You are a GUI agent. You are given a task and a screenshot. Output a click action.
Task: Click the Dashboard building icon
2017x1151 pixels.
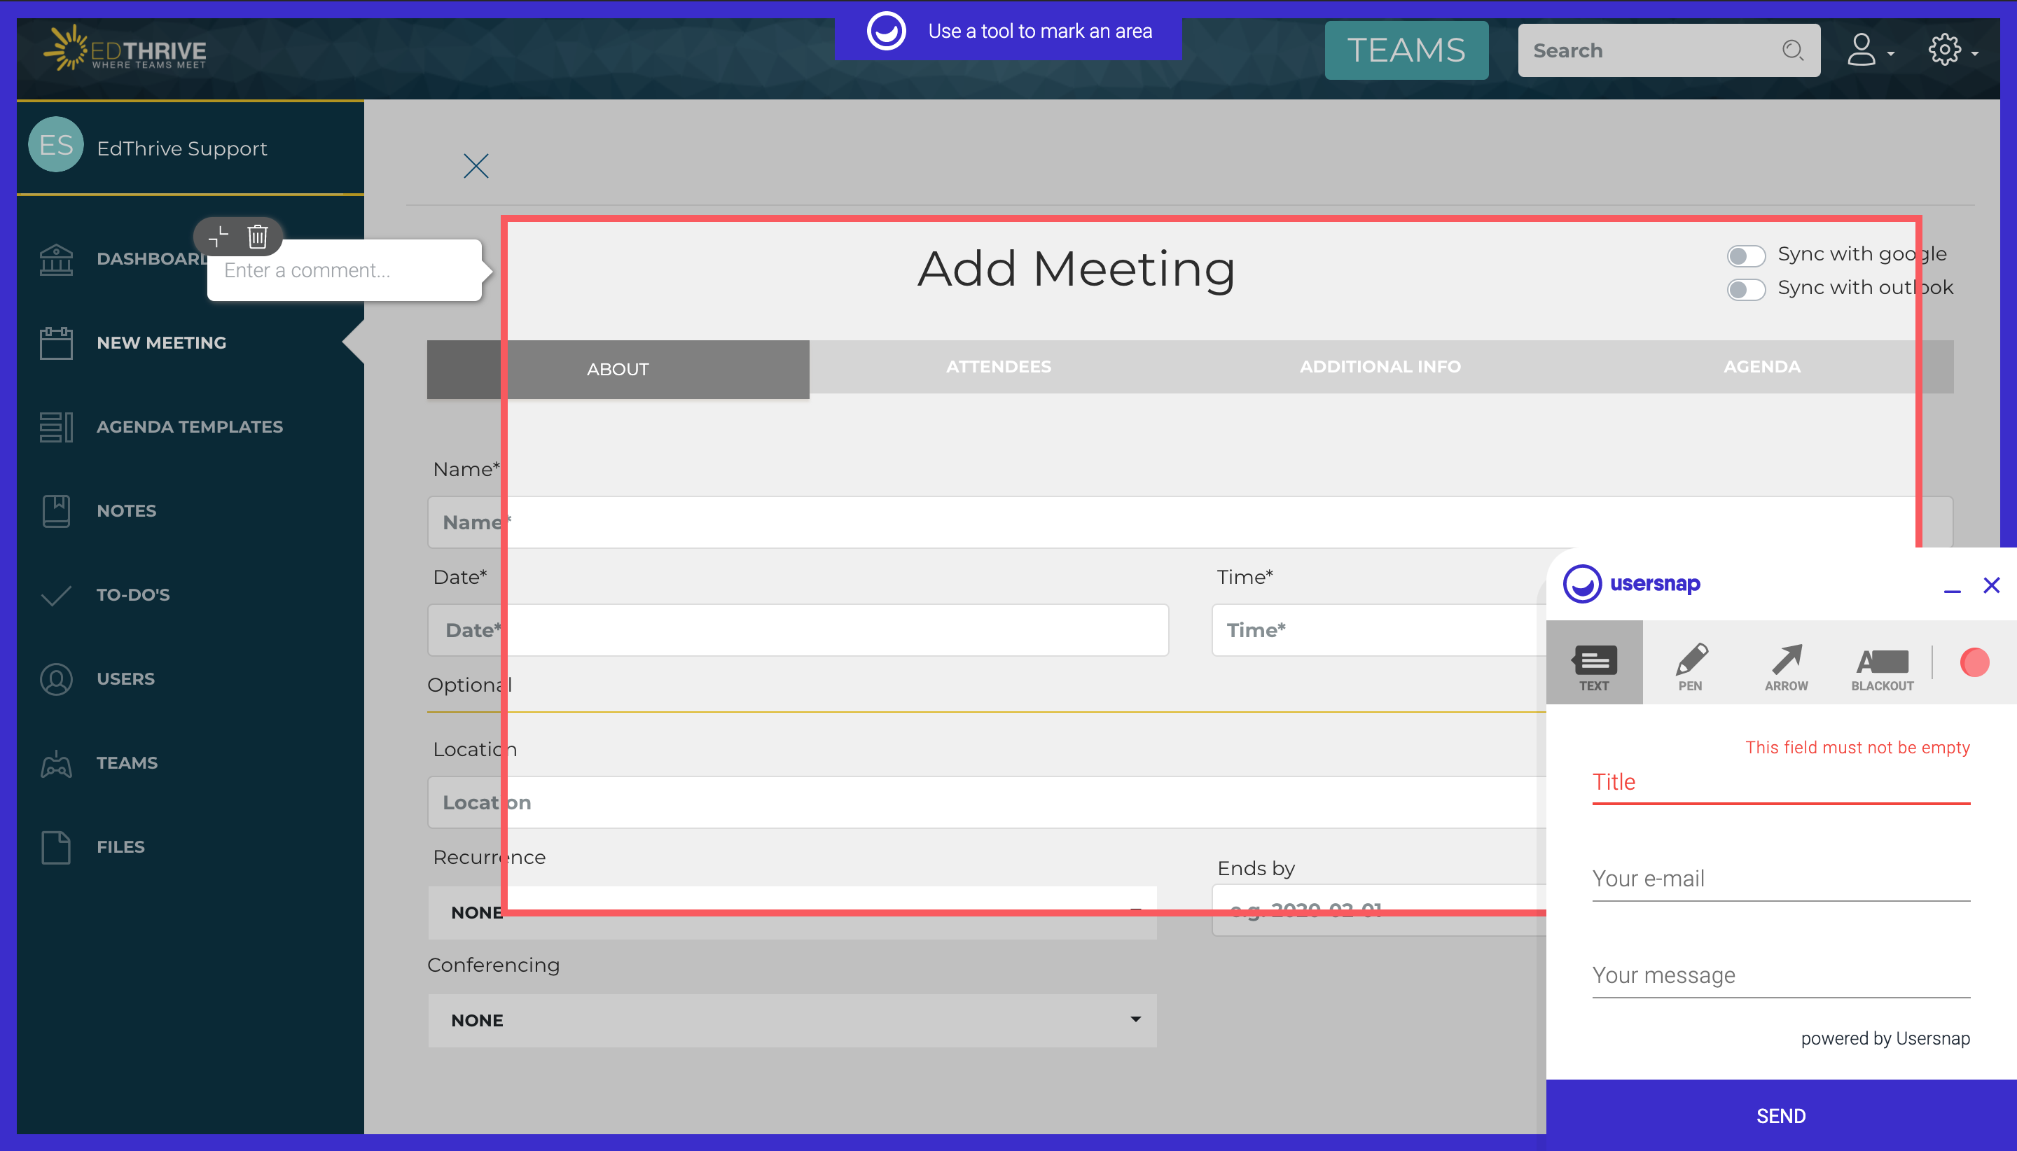pos(56,258)
